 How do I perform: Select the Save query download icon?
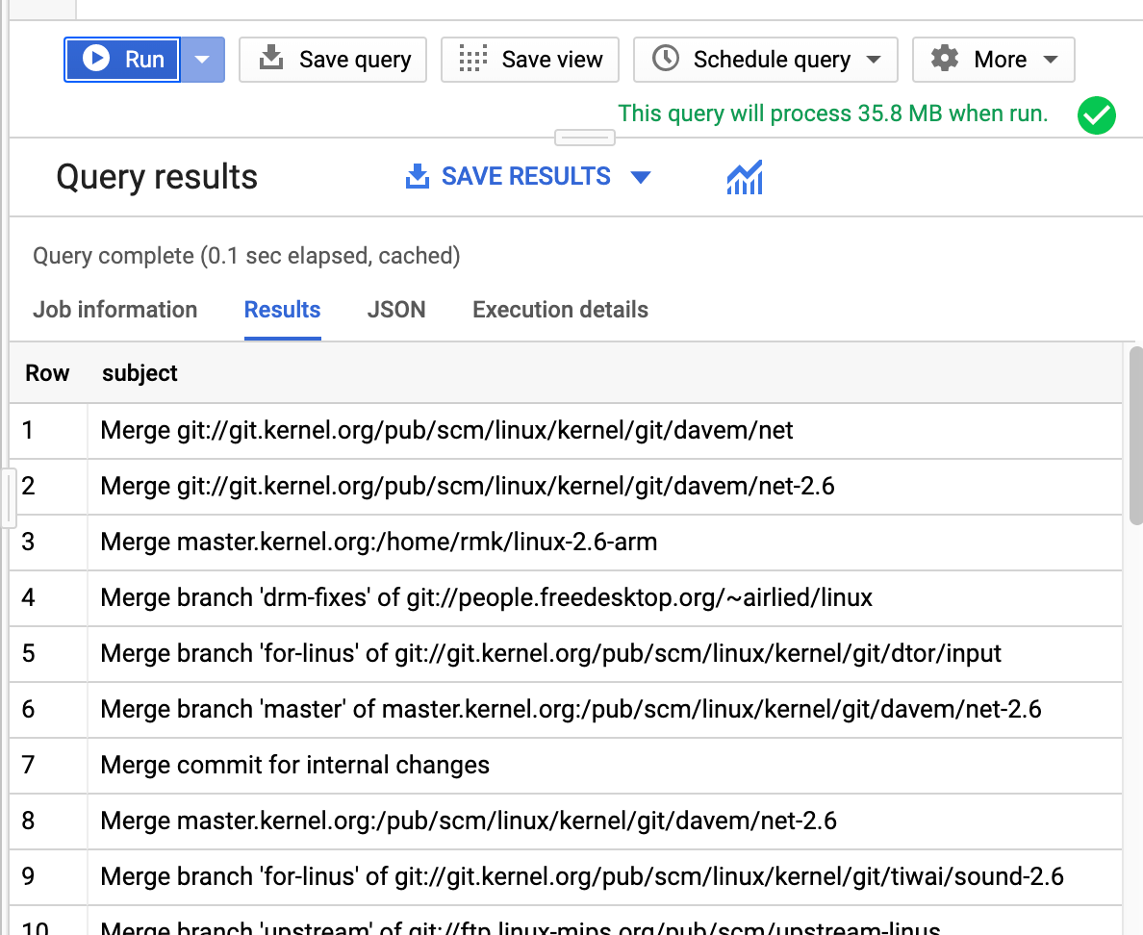[x=270, y=59]
